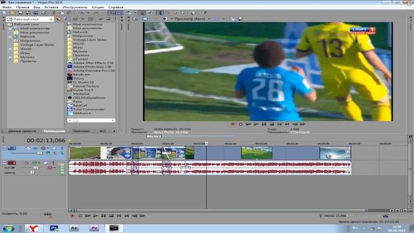Pause playback under the video preview
This screenshot has width=414, height=233.
click(264, 124)
